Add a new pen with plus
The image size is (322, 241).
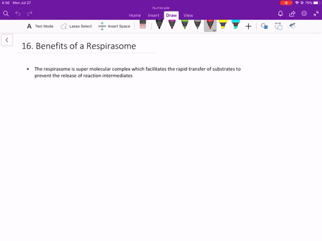click(x=248, y=26)
